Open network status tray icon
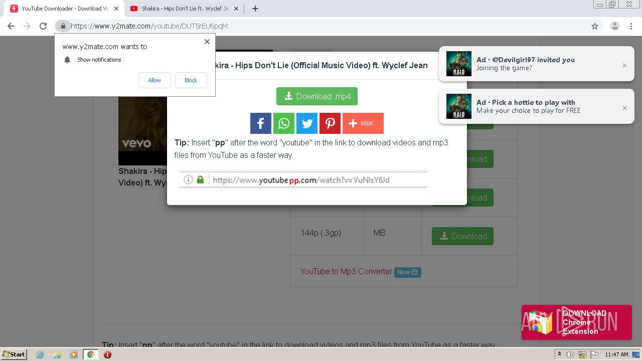The image size is (642, 361). (582, 354)
